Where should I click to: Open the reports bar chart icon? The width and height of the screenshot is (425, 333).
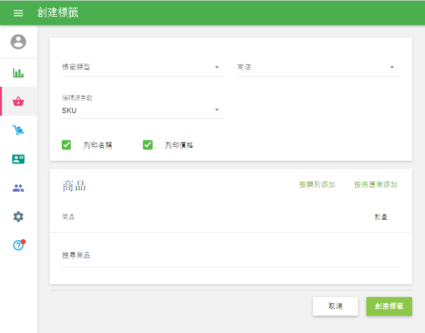(x=19, y=72)
